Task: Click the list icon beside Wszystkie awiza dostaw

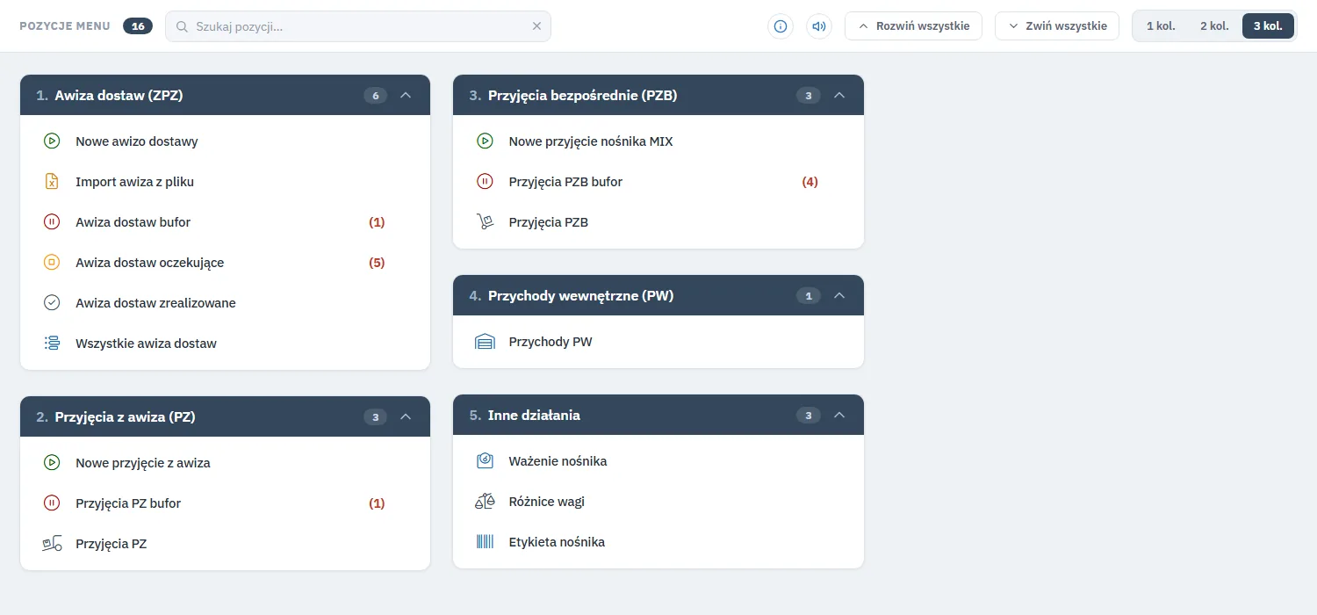Action: (52, 344)
